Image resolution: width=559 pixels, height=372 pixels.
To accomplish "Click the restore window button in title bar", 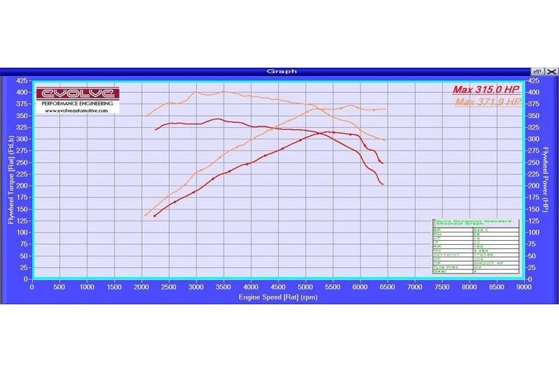I will click(537, 71).
